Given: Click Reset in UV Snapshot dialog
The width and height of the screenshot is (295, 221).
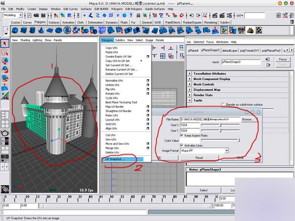Looking at the screenshot, I should coord(199,158).
